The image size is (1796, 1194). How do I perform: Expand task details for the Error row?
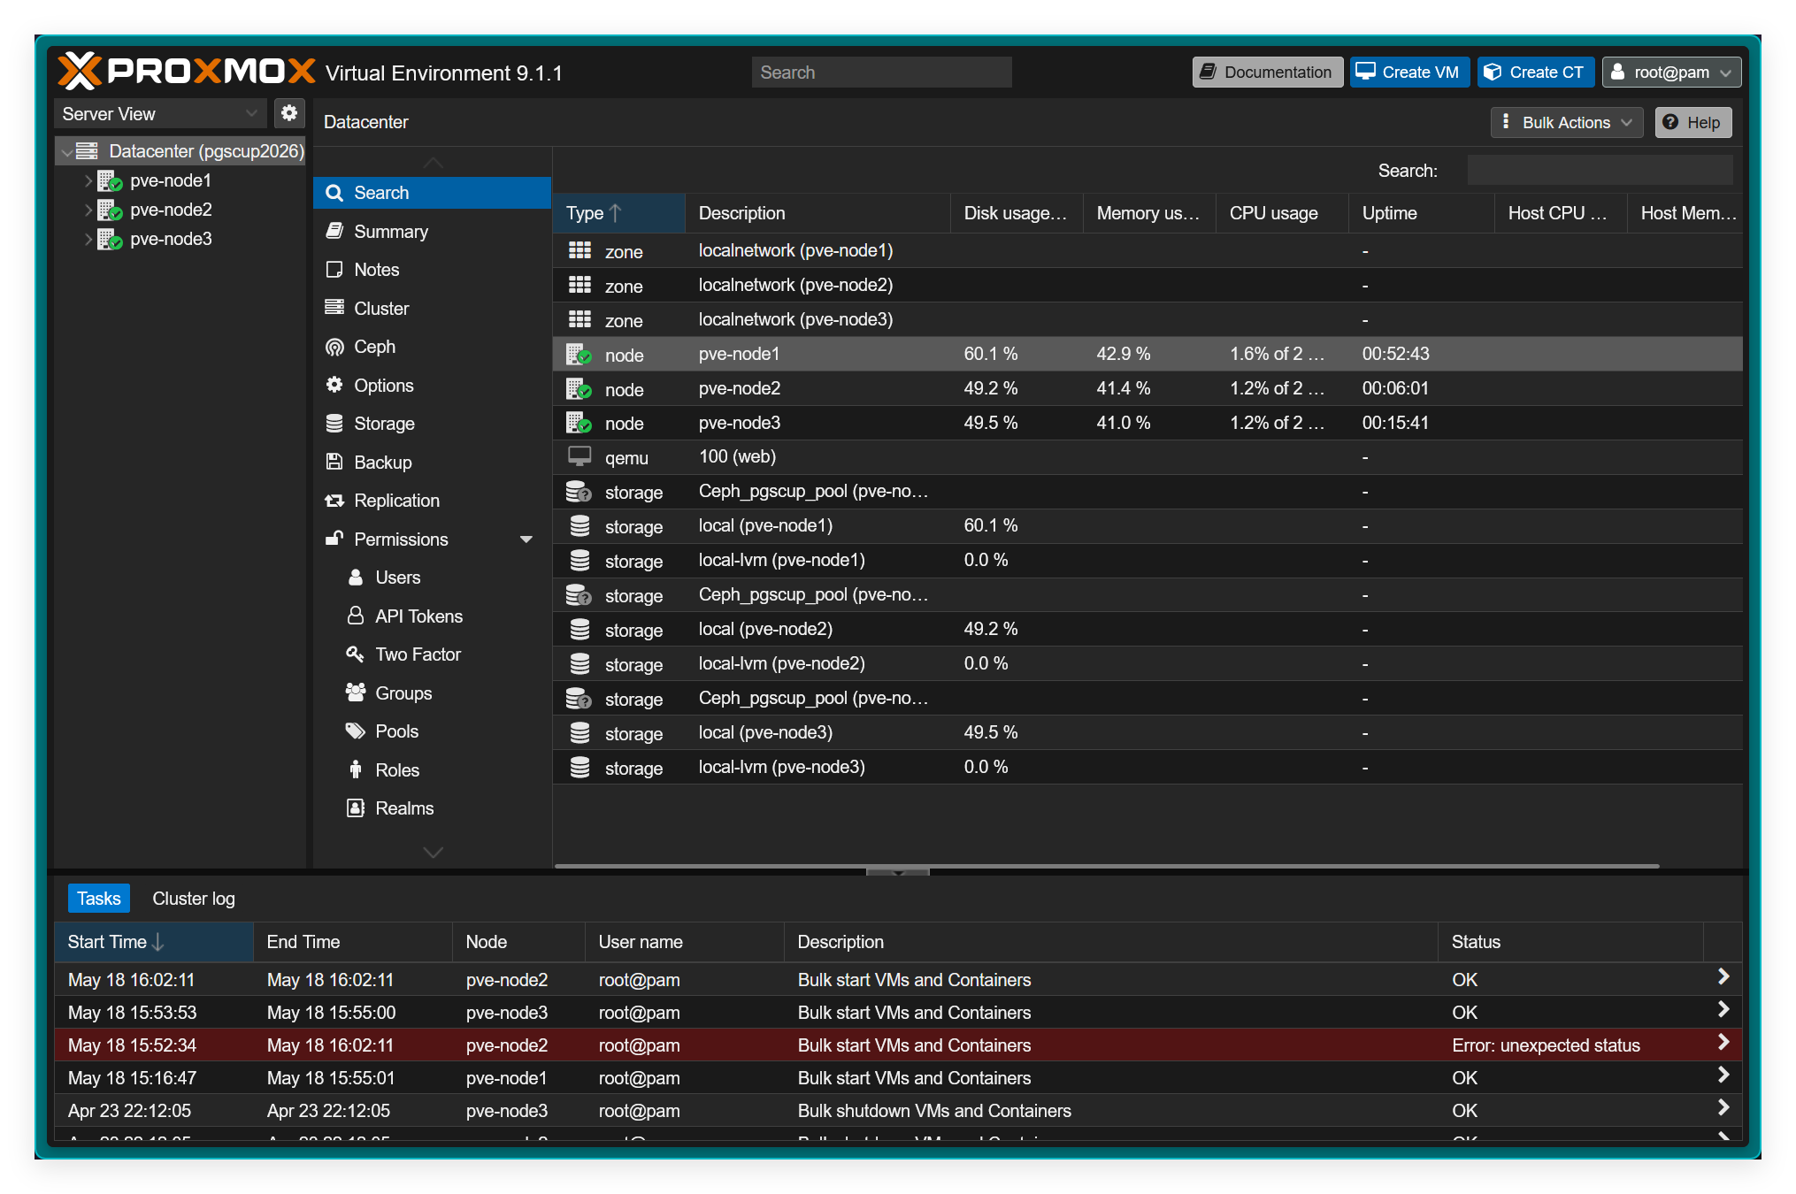pyautogui.click(x=1723, y=1043)
